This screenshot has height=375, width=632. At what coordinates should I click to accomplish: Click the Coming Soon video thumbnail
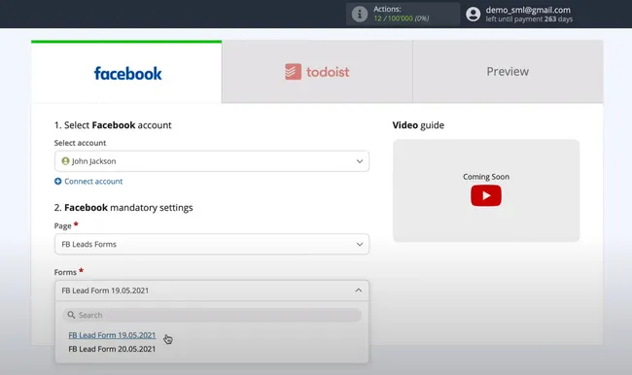(486, 190)
